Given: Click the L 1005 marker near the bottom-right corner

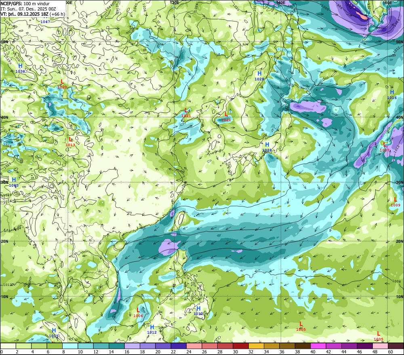Looking at the screenshot, I should click(x=379, y=336).
